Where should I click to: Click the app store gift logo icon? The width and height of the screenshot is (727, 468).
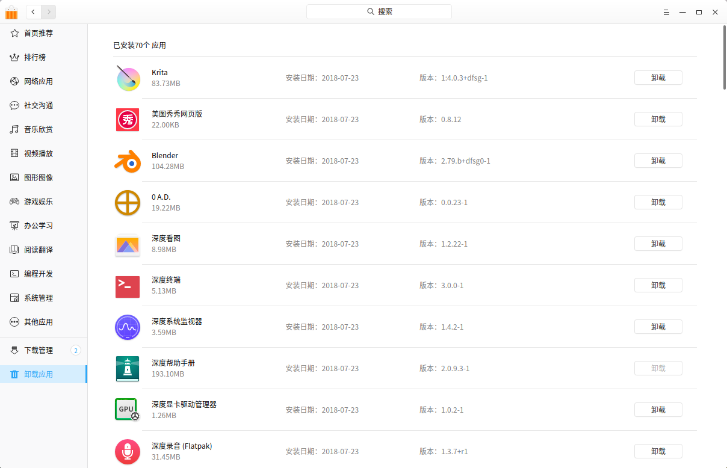click(x=11, y=12)
